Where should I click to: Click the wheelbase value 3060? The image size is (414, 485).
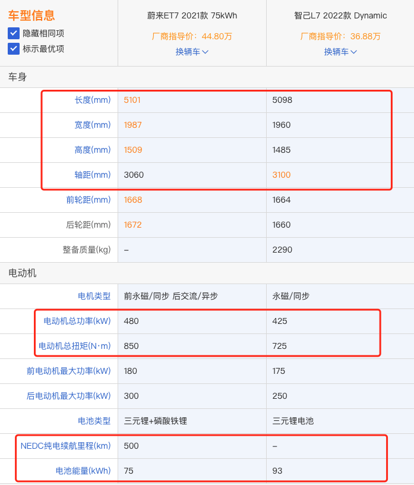[134, 175]
